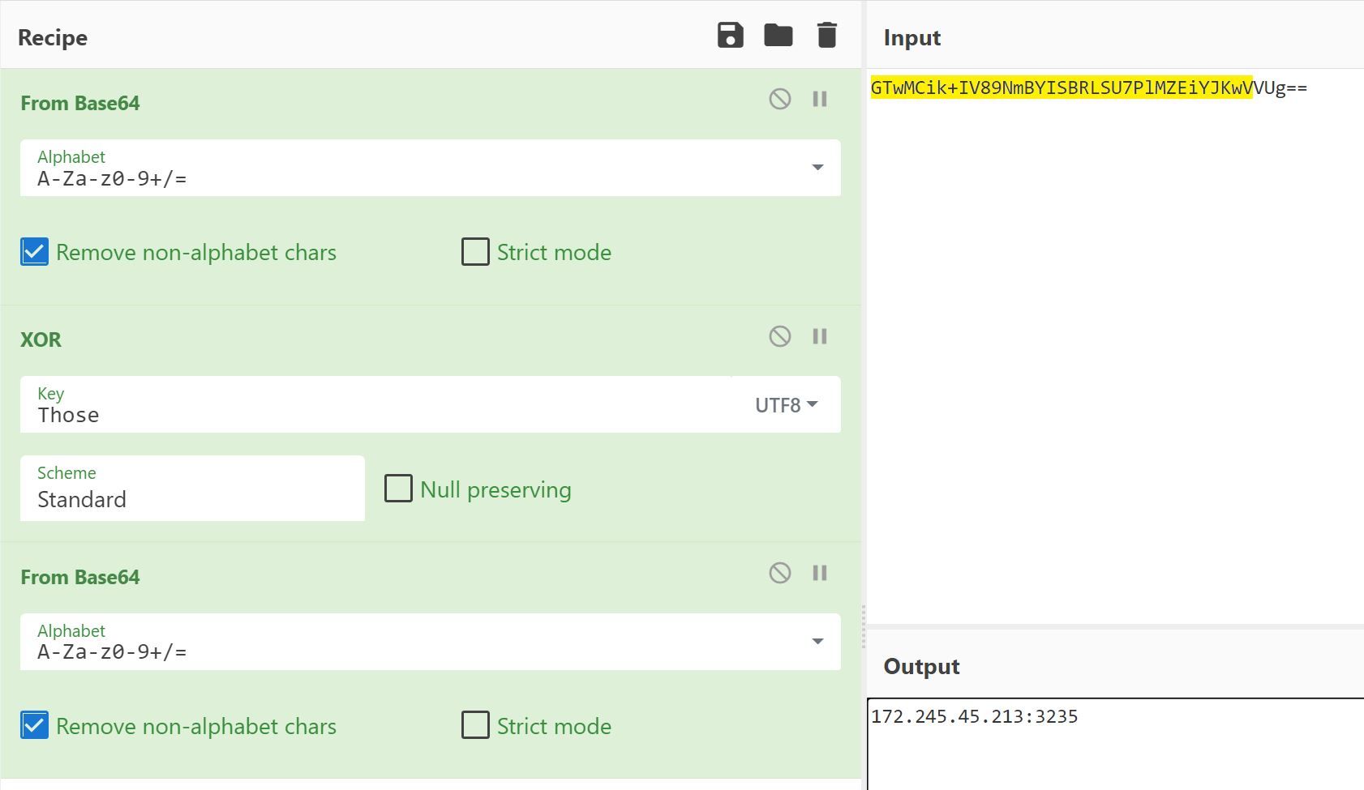
Task: Expand the first From Base64 Alphabet dropdown
Action: click(x=817, y=168)
